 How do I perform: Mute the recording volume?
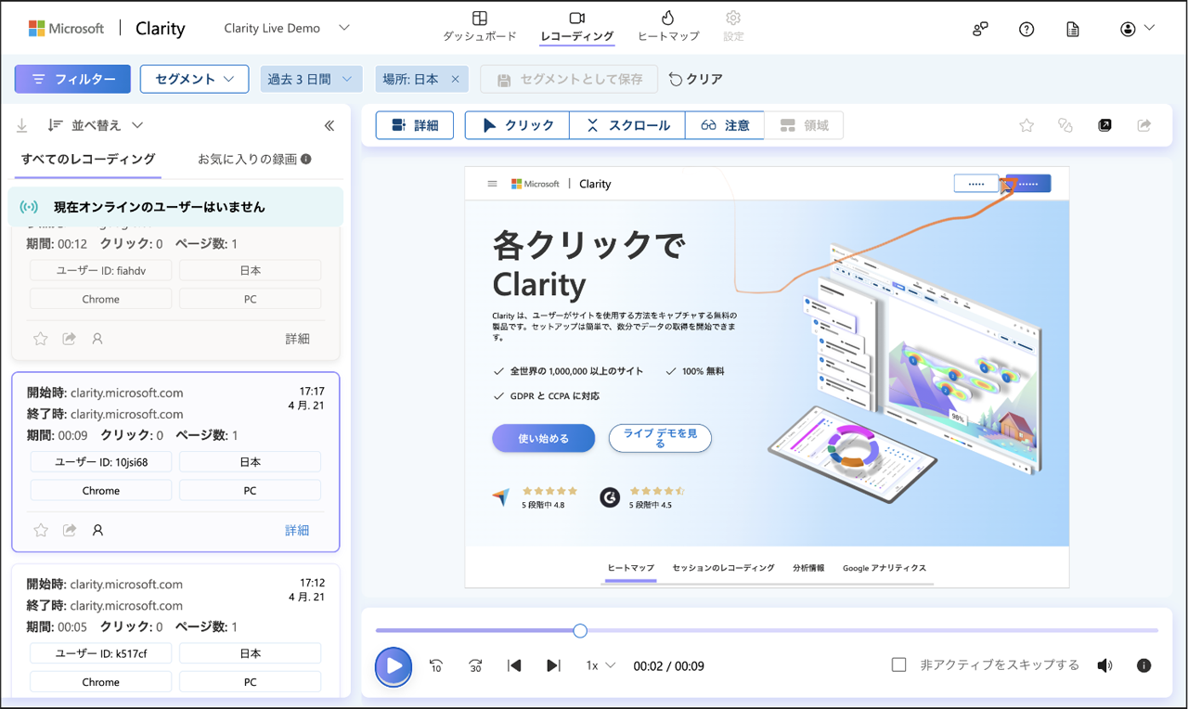(x=1104, y=665)
